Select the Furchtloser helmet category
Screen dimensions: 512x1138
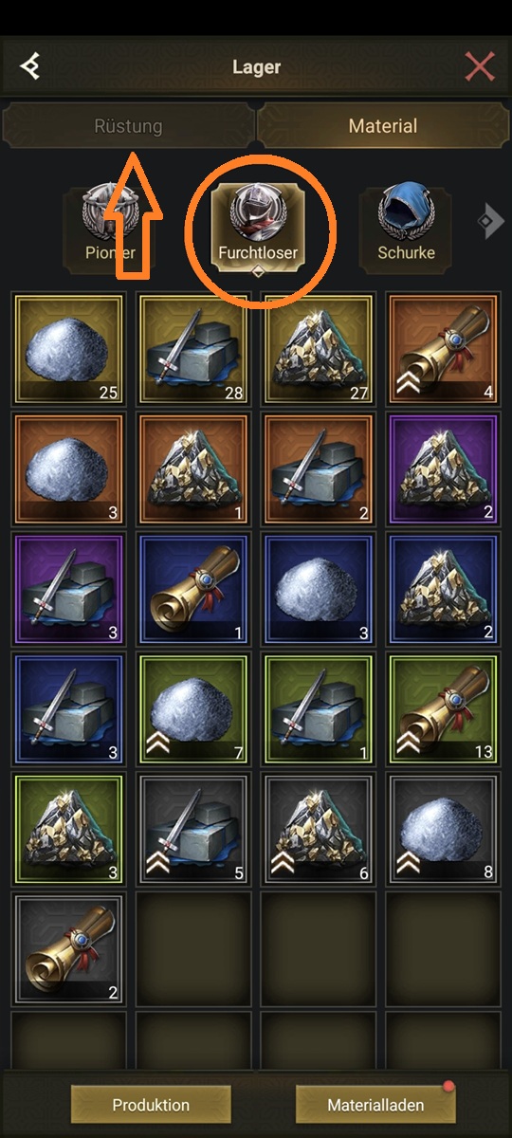pyautogui.click(x=258, y=229)
